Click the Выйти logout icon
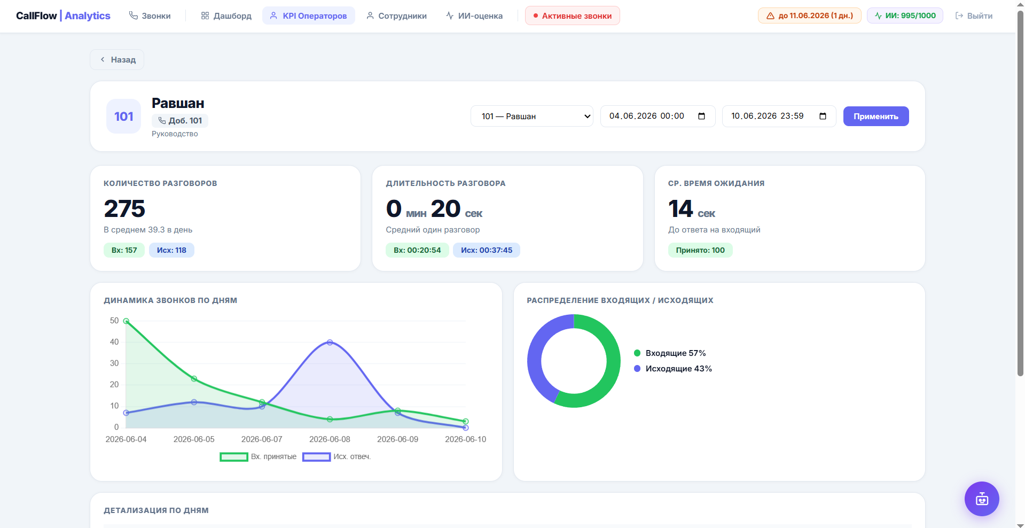The width and height of the screenshot is (1025, 528). pos(959,16)
